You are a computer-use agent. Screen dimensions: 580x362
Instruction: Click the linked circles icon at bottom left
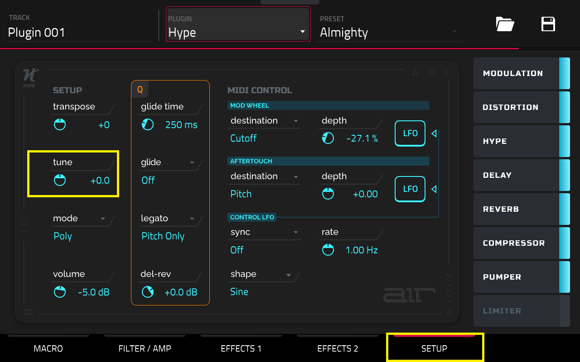click(28, 312)
